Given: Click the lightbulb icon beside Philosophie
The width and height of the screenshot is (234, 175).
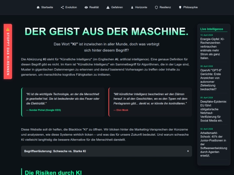Looking at the screenshot, I should tap(180, 7).
